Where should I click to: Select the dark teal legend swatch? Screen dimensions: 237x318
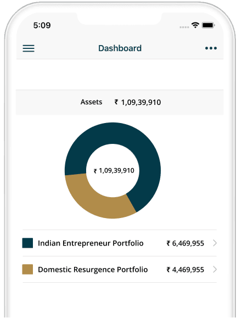click(27, 243)
